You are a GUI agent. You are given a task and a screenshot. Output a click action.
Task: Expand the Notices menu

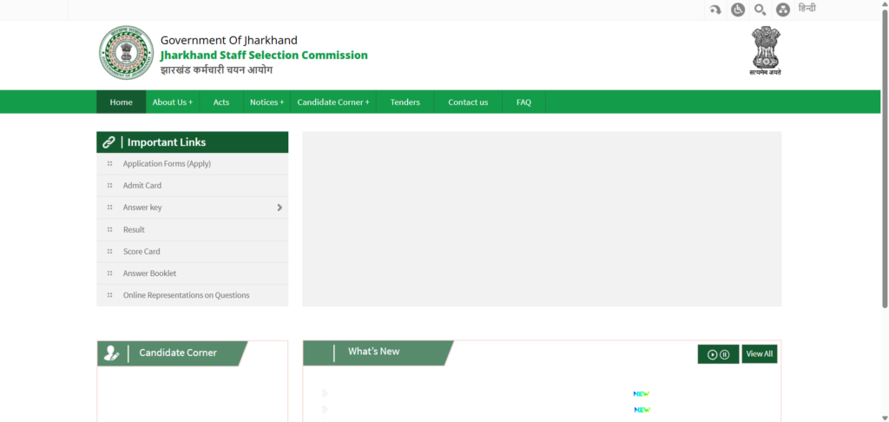pos(267,102)
